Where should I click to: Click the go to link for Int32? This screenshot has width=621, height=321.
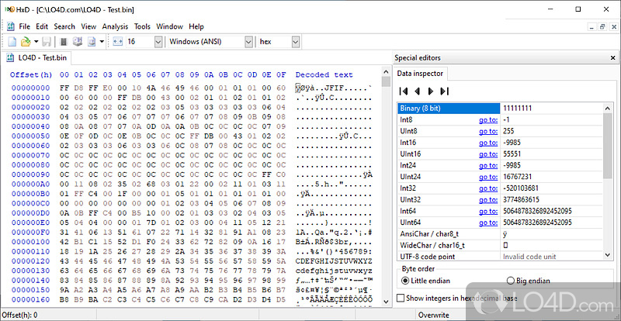487,188
